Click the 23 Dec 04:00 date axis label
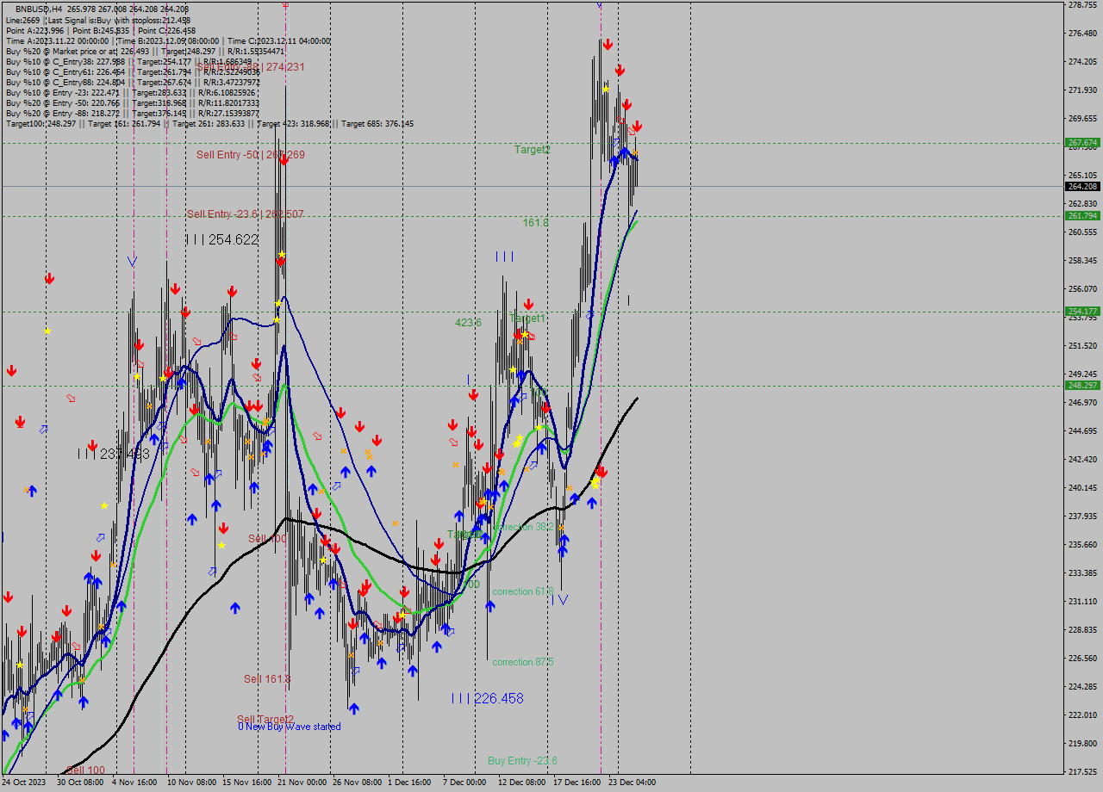 (633, 783)
